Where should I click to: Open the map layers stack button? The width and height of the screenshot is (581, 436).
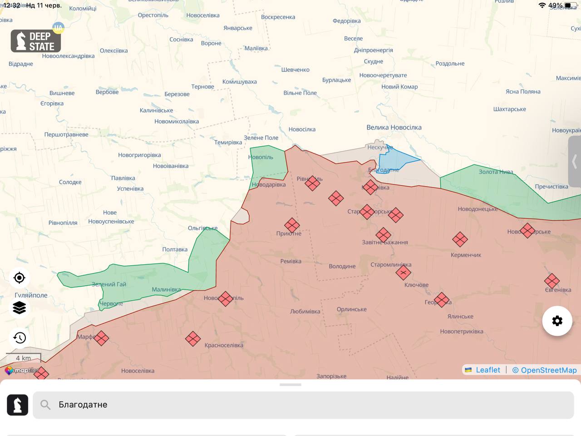point(19,308)
